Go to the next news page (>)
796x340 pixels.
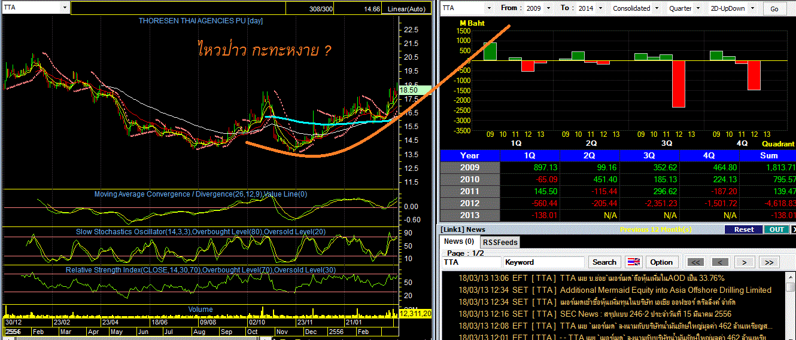point(744,262)
